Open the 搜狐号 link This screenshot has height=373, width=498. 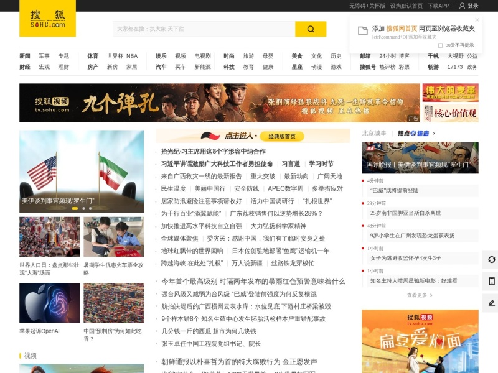(368, 67)
